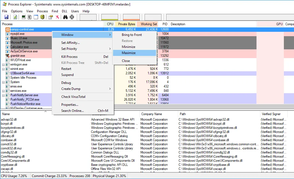Sort by the Company Name column header

pyautogui.click(x=158, y=114)
